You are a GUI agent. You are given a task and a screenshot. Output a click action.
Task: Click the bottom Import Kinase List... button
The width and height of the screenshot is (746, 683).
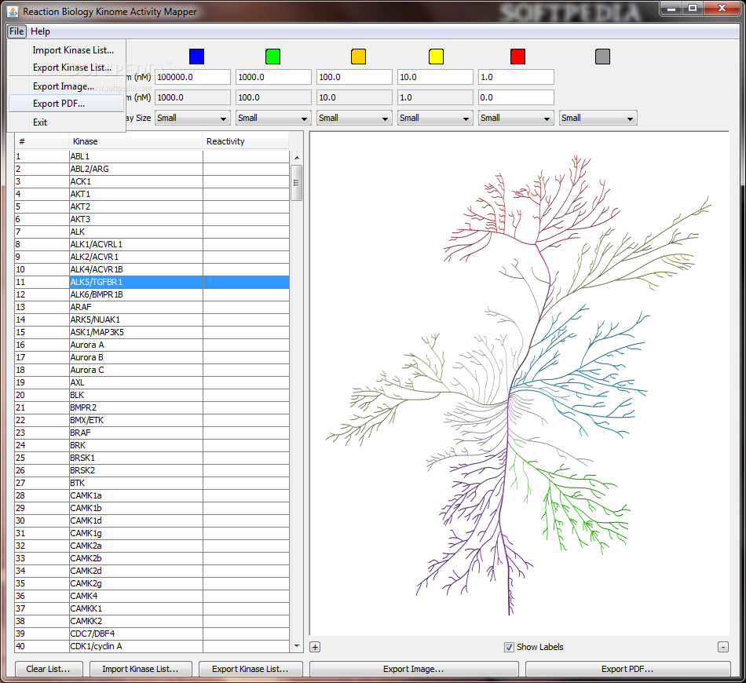pyautogui.click(x=141, y=669)
